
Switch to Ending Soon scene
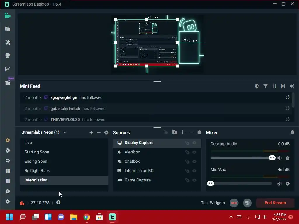coord(64,161)
